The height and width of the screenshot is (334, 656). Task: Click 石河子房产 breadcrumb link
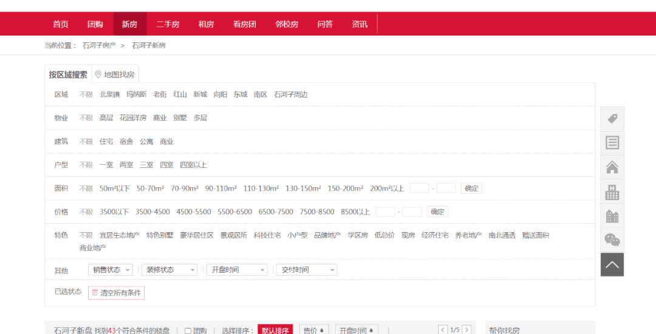[x=99, y=45]
